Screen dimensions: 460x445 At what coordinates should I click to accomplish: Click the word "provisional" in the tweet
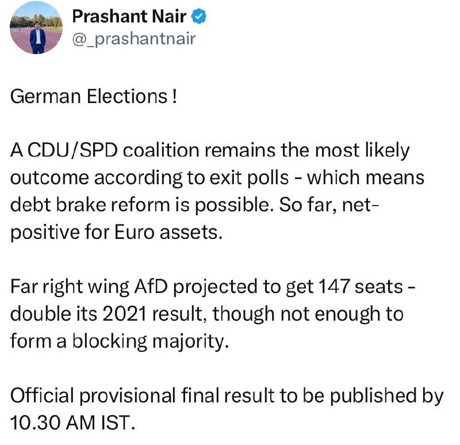(128, 396)
